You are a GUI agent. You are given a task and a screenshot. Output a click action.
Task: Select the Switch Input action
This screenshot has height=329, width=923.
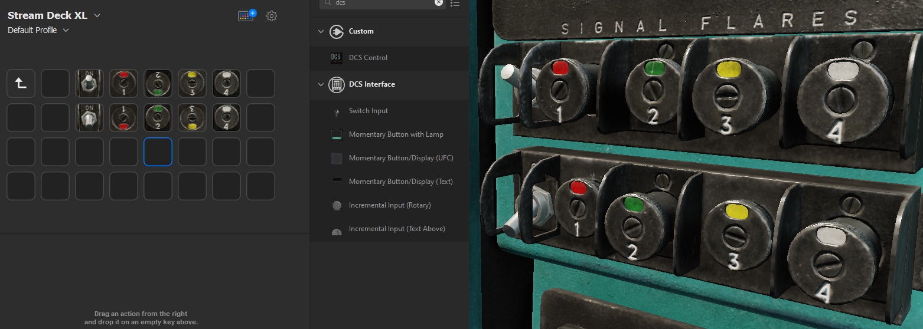368,111
